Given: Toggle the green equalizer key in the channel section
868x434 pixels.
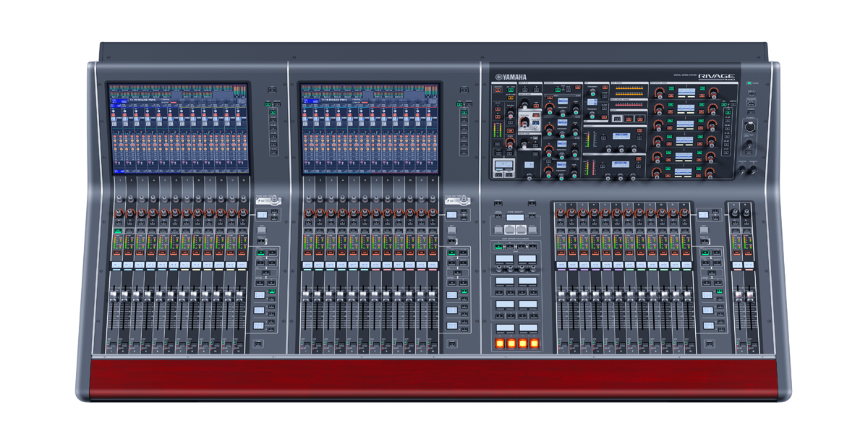Looking at the screenshot, I should click(558, 90).
